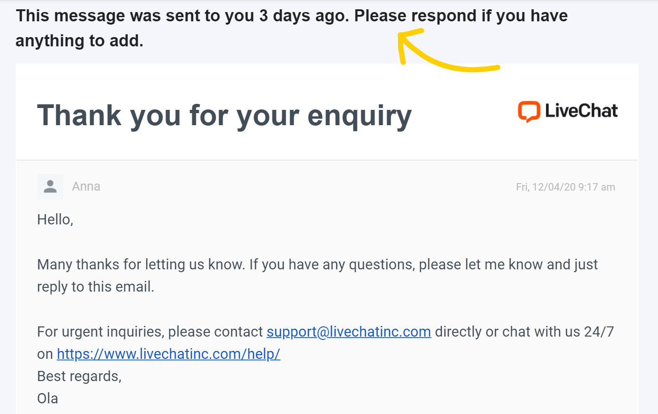
Task: Click the Anna sender avatar icon
Action: pos(50,186)
